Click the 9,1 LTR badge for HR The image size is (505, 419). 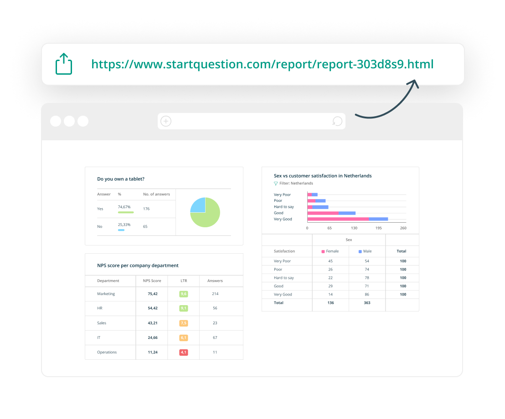(184, 308)
